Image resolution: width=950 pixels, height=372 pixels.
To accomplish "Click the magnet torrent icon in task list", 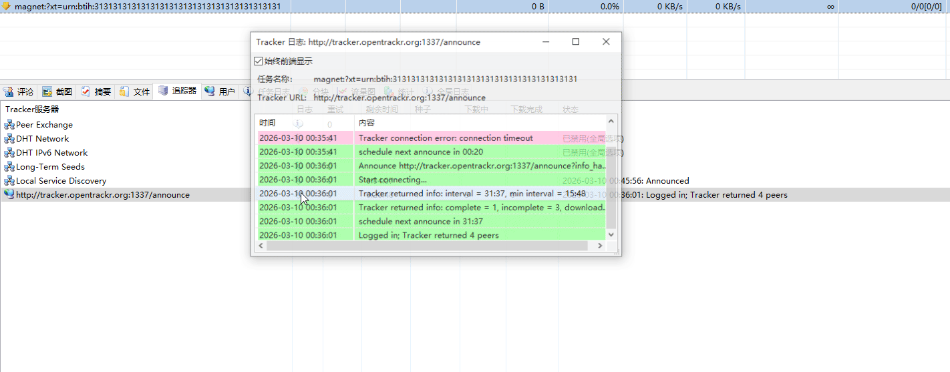I will pyautogui.click(x=6, y=6).
